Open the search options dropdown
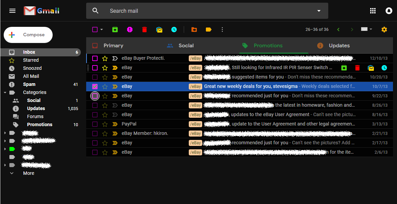Image resolution: width=397 pixels, height=204 pixels. click(318, 11)
